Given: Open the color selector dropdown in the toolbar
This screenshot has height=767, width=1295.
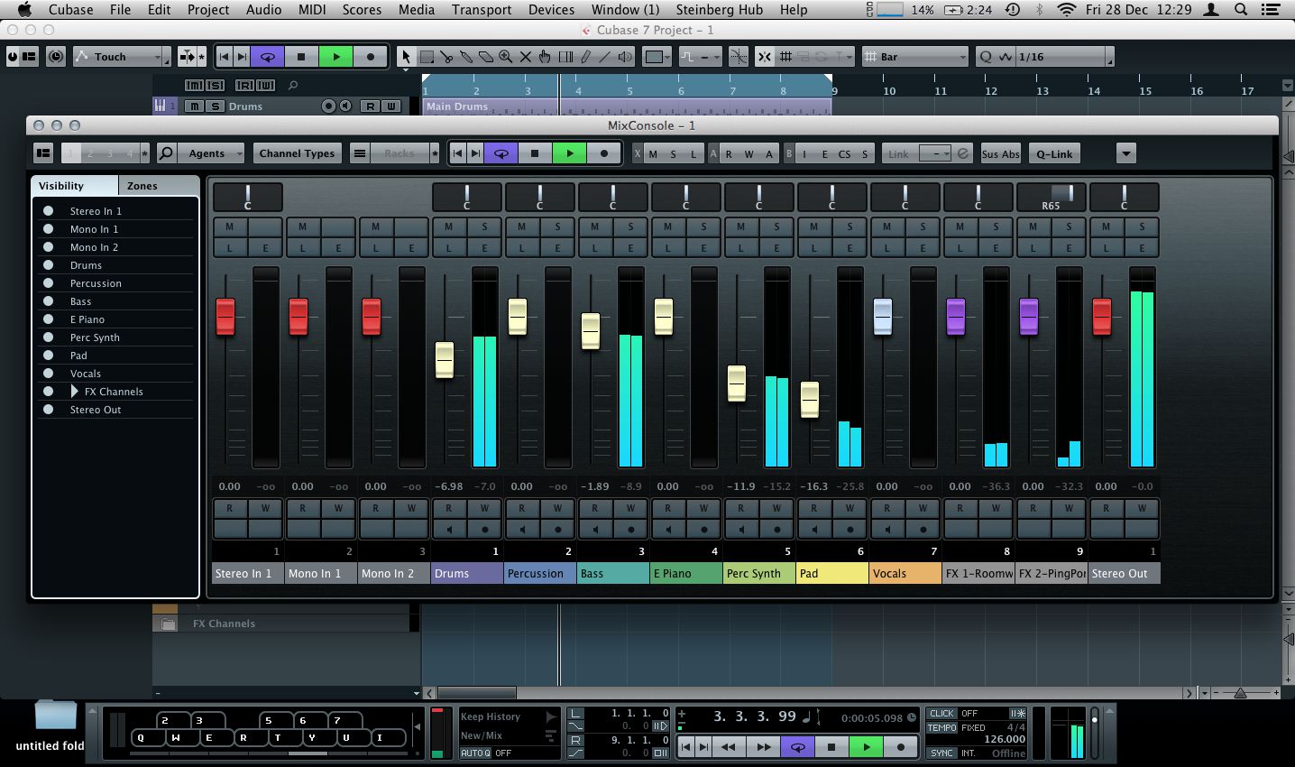Looking at the screenshot, I should [657, 57].
